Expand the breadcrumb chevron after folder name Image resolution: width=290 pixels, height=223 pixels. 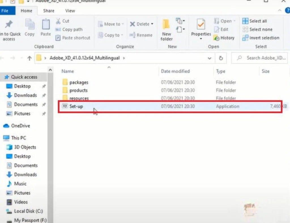tap(124, 58)
